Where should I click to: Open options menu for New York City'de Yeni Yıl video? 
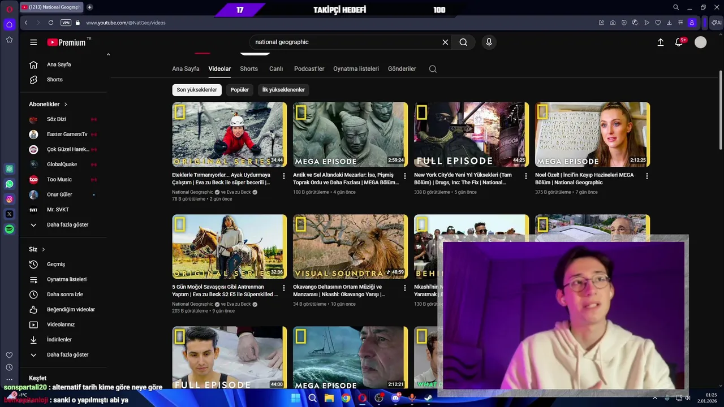click(526, 176)
